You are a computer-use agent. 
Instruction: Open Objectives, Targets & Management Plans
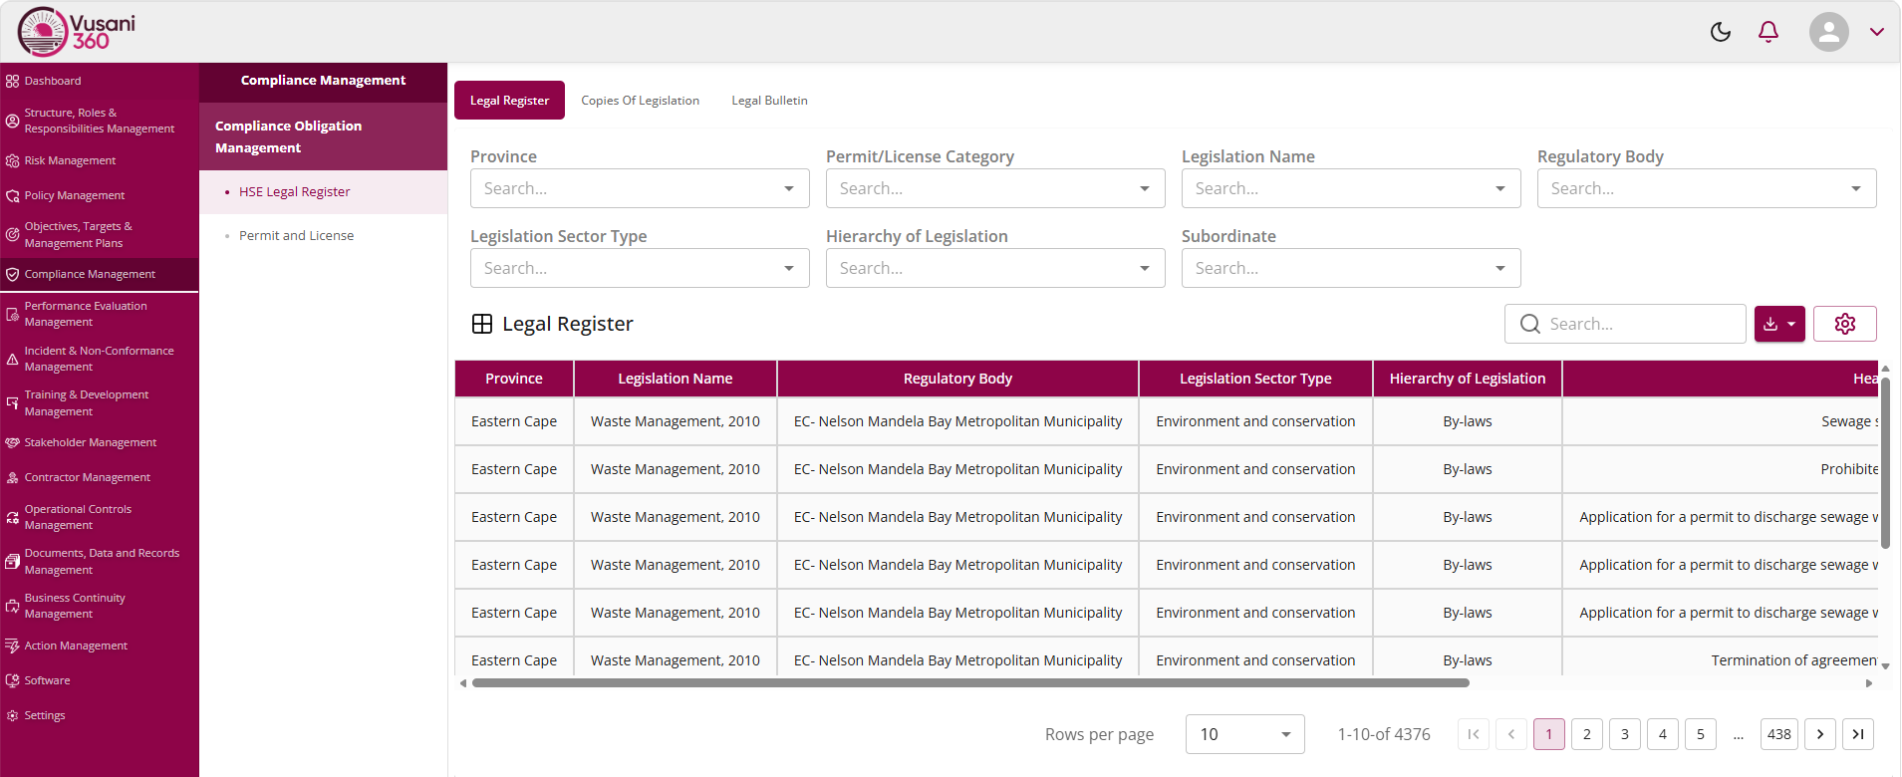100,235
